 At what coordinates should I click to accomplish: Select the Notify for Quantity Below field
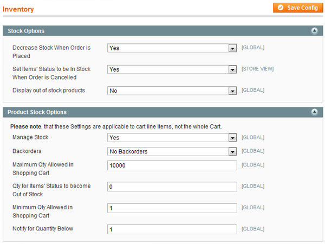click(x=172, y=229)
